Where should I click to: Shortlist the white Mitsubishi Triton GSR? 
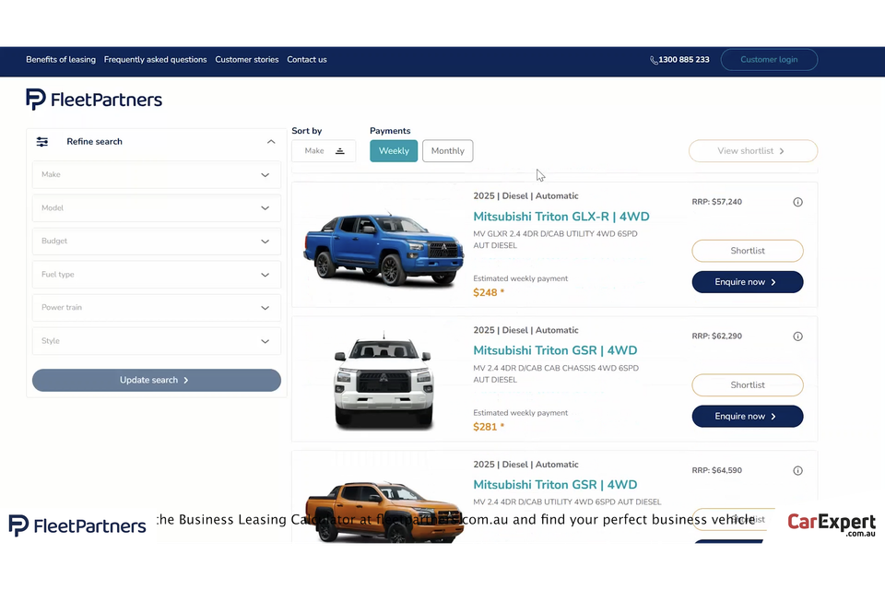point(747,385)
